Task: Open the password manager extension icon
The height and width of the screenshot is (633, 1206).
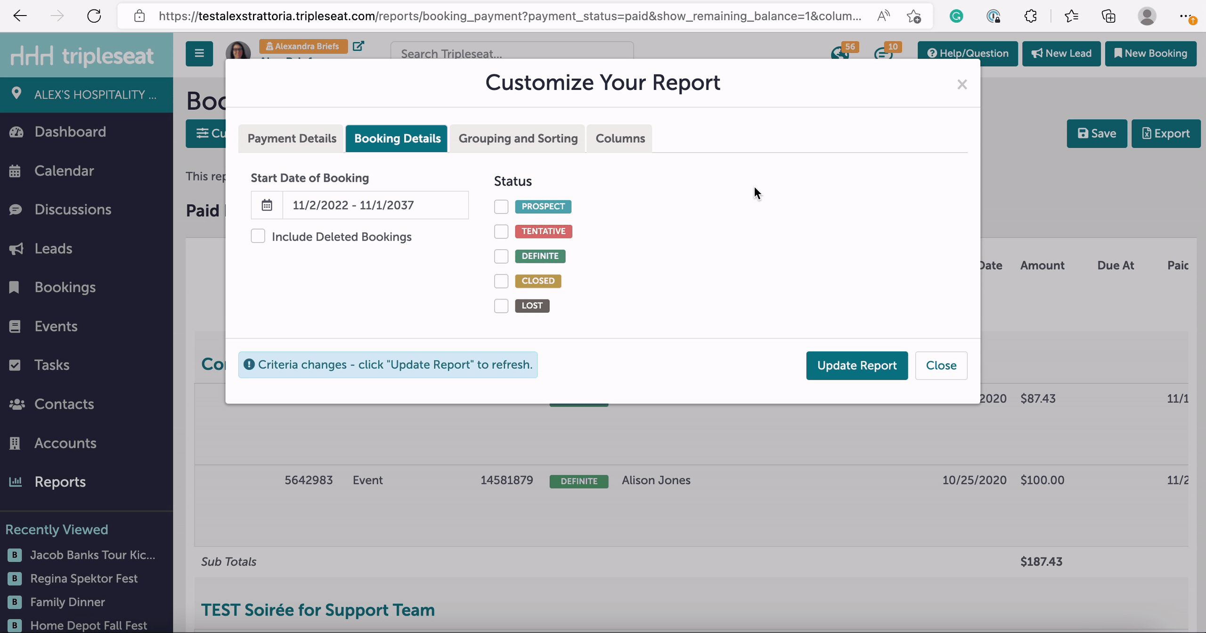Action: [994, 16]
